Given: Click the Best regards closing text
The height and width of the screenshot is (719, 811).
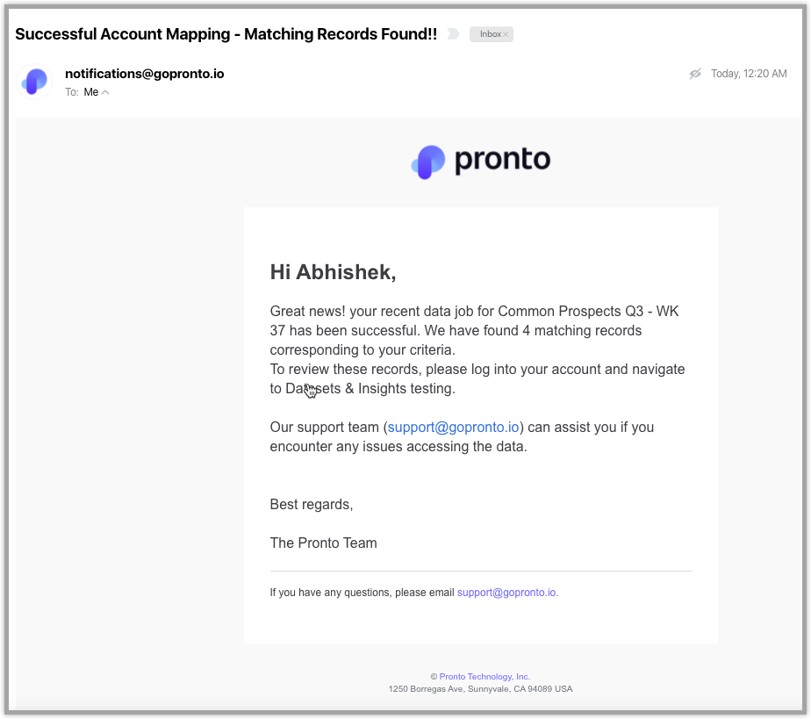Looking at the screenshot, I should point(312,504).
